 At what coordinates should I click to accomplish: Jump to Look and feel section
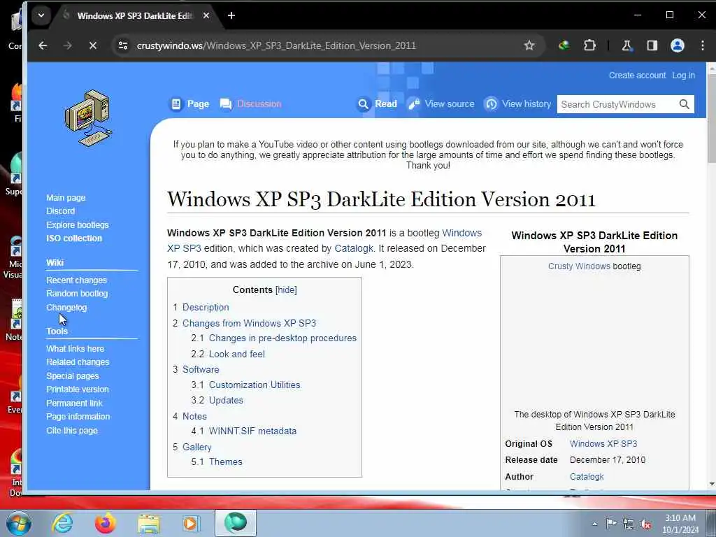pyautogui.click(x=236, y=354)
